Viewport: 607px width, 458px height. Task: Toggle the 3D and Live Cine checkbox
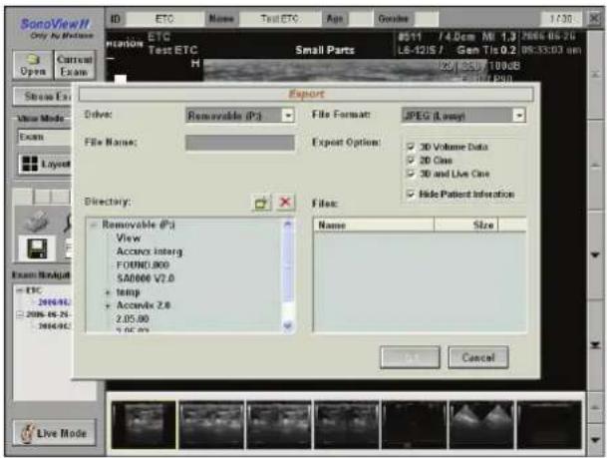pyautogui.click(x=411, y=174)
